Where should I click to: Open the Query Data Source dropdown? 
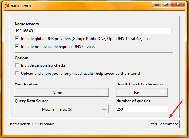[x=61, y=109]
